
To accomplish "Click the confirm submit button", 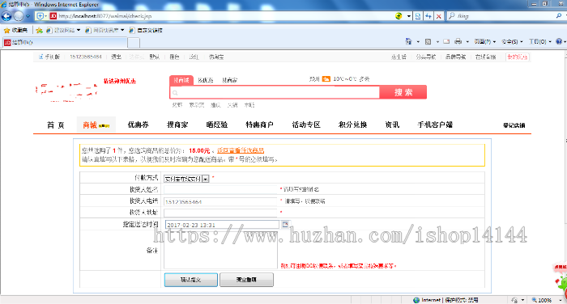I will tap(191, 280).
